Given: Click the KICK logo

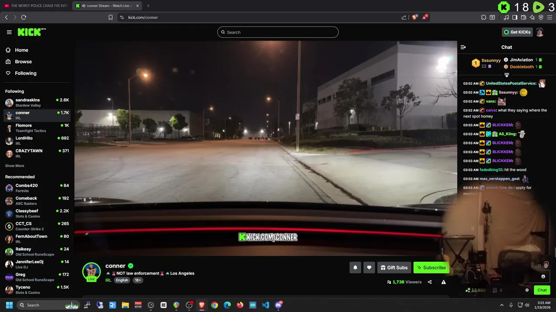Looking at the screenshot, I should click(32, 32).
